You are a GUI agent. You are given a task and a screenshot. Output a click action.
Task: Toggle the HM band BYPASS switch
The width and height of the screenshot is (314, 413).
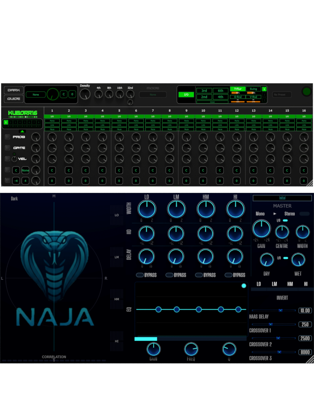[199, 275]
